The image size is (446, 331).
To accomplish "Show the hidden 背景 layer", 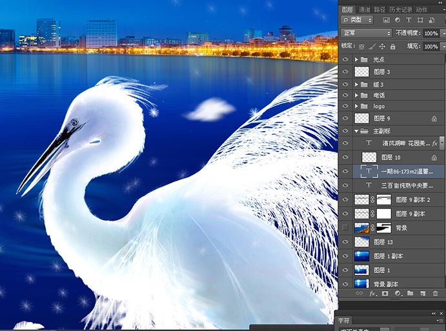I will click(x=345, y=228).
